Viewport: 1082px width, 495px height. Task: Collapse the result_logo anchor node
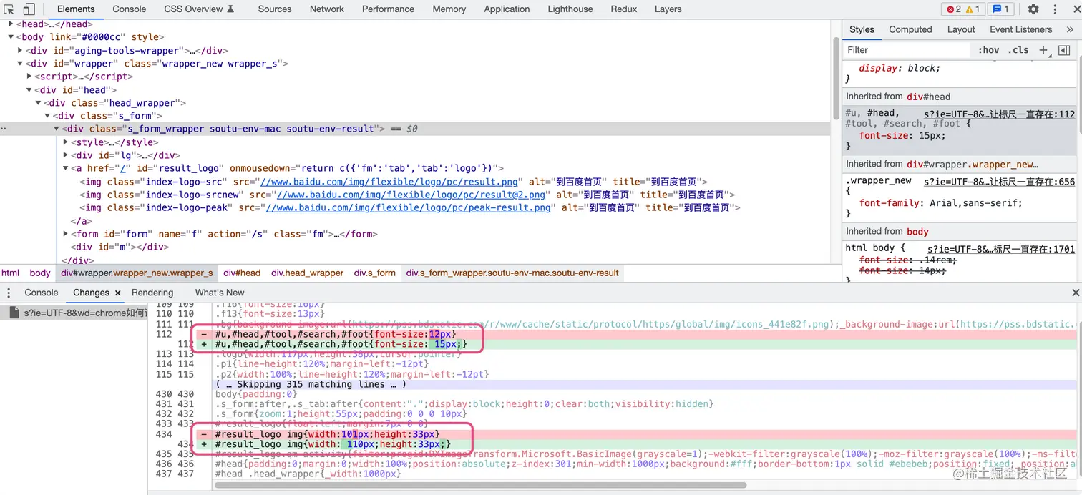(66, 169)
